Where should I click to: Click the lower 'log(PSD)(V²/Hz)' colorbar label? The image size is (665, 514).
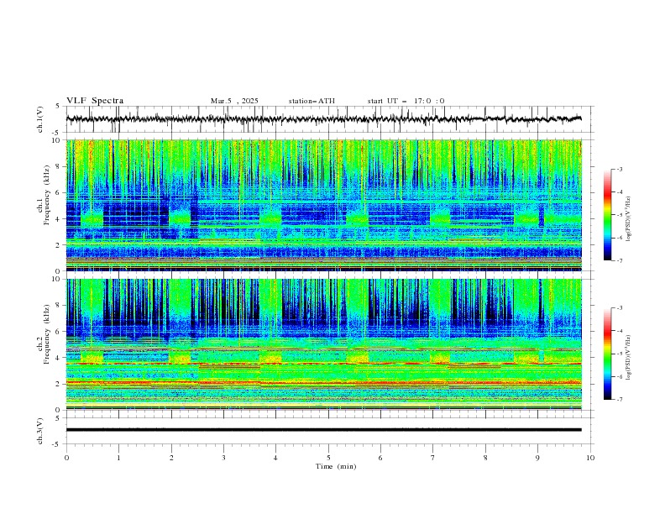point(628,358)
